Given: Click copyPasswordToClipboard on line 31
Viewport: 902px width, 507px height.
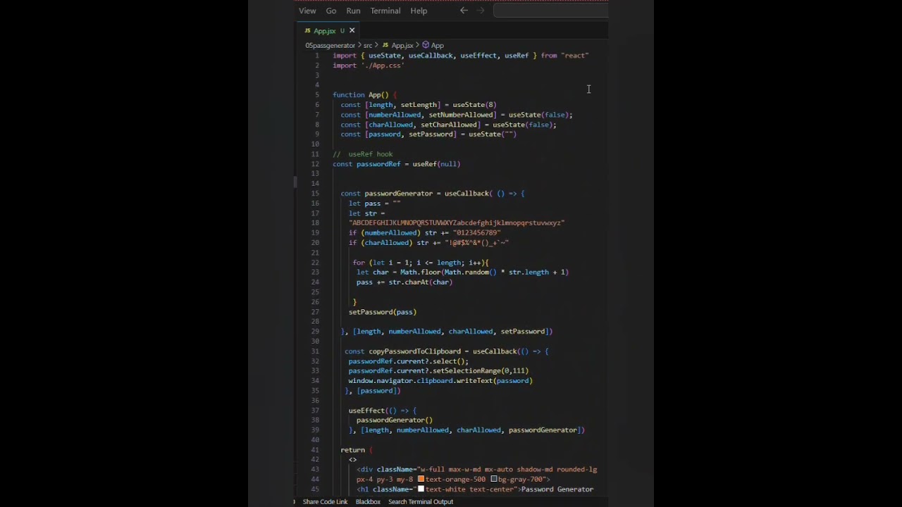Looking at the screenshot, I should click(414, 351).
